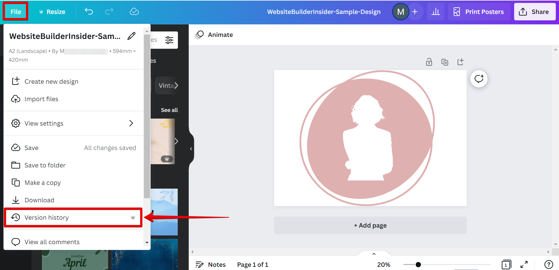Lock the current page
The height and width of the screenshot is (270, 559).
[x=429, y=62]
